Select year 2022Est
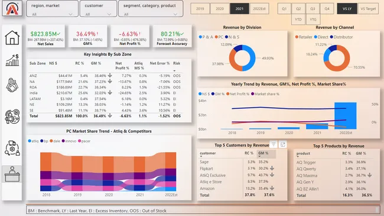The width and height of the screenshot is (384, 216). (x=259, y=9)
